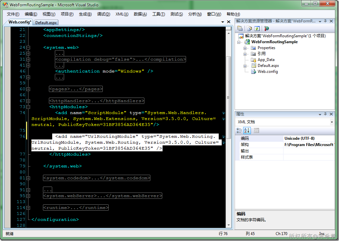Select the 编码 property row
This screenshot has width=339, height=241.
(285, 138)
